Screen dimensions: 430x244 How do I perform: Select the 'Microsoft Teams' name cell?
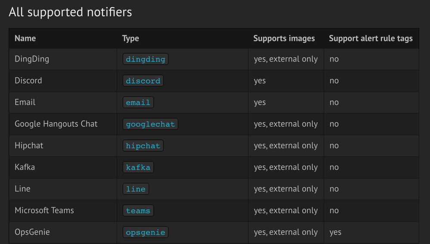tap(44, 210)
